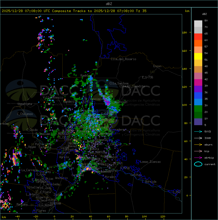Click the C_Chilenos label

[25, 114]
